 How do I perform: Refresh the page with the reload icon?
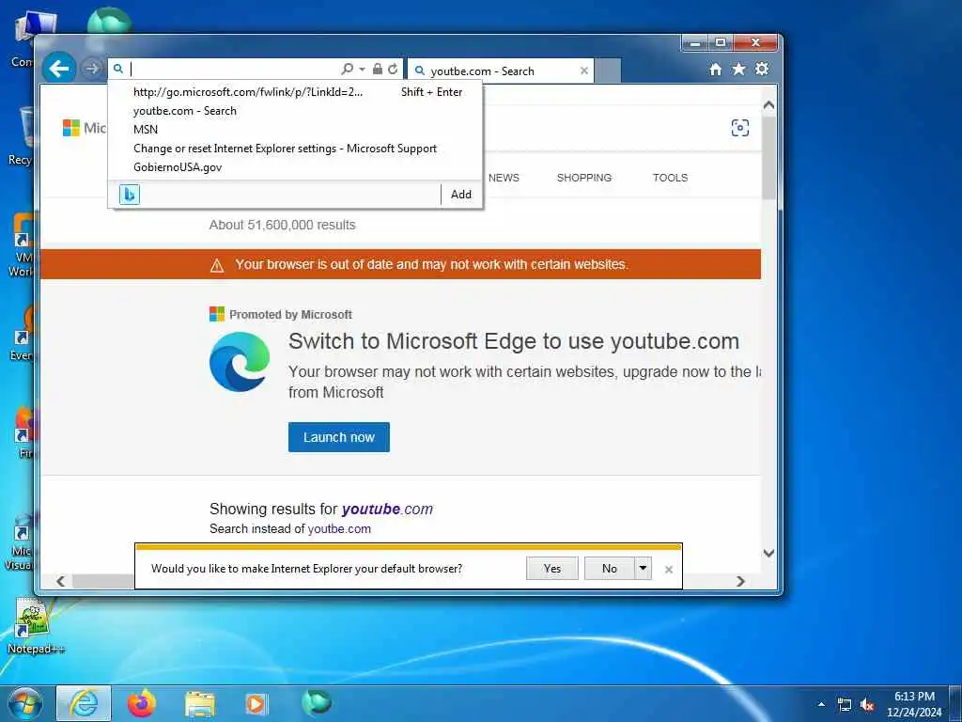pyautogui.click(x=393, y=69)
